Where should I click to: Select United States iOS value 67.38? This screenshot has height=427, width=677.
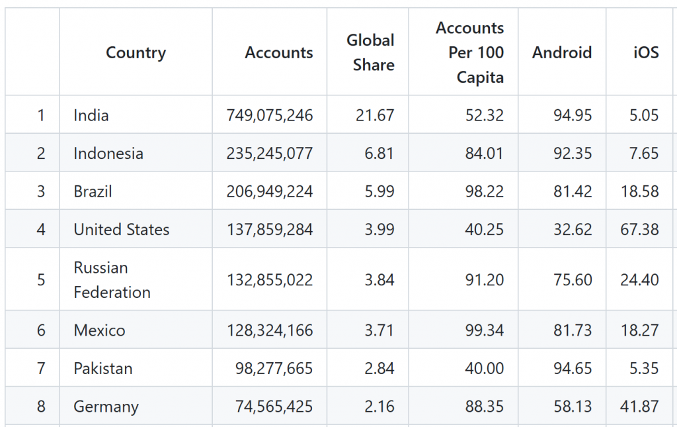(639, 230)
